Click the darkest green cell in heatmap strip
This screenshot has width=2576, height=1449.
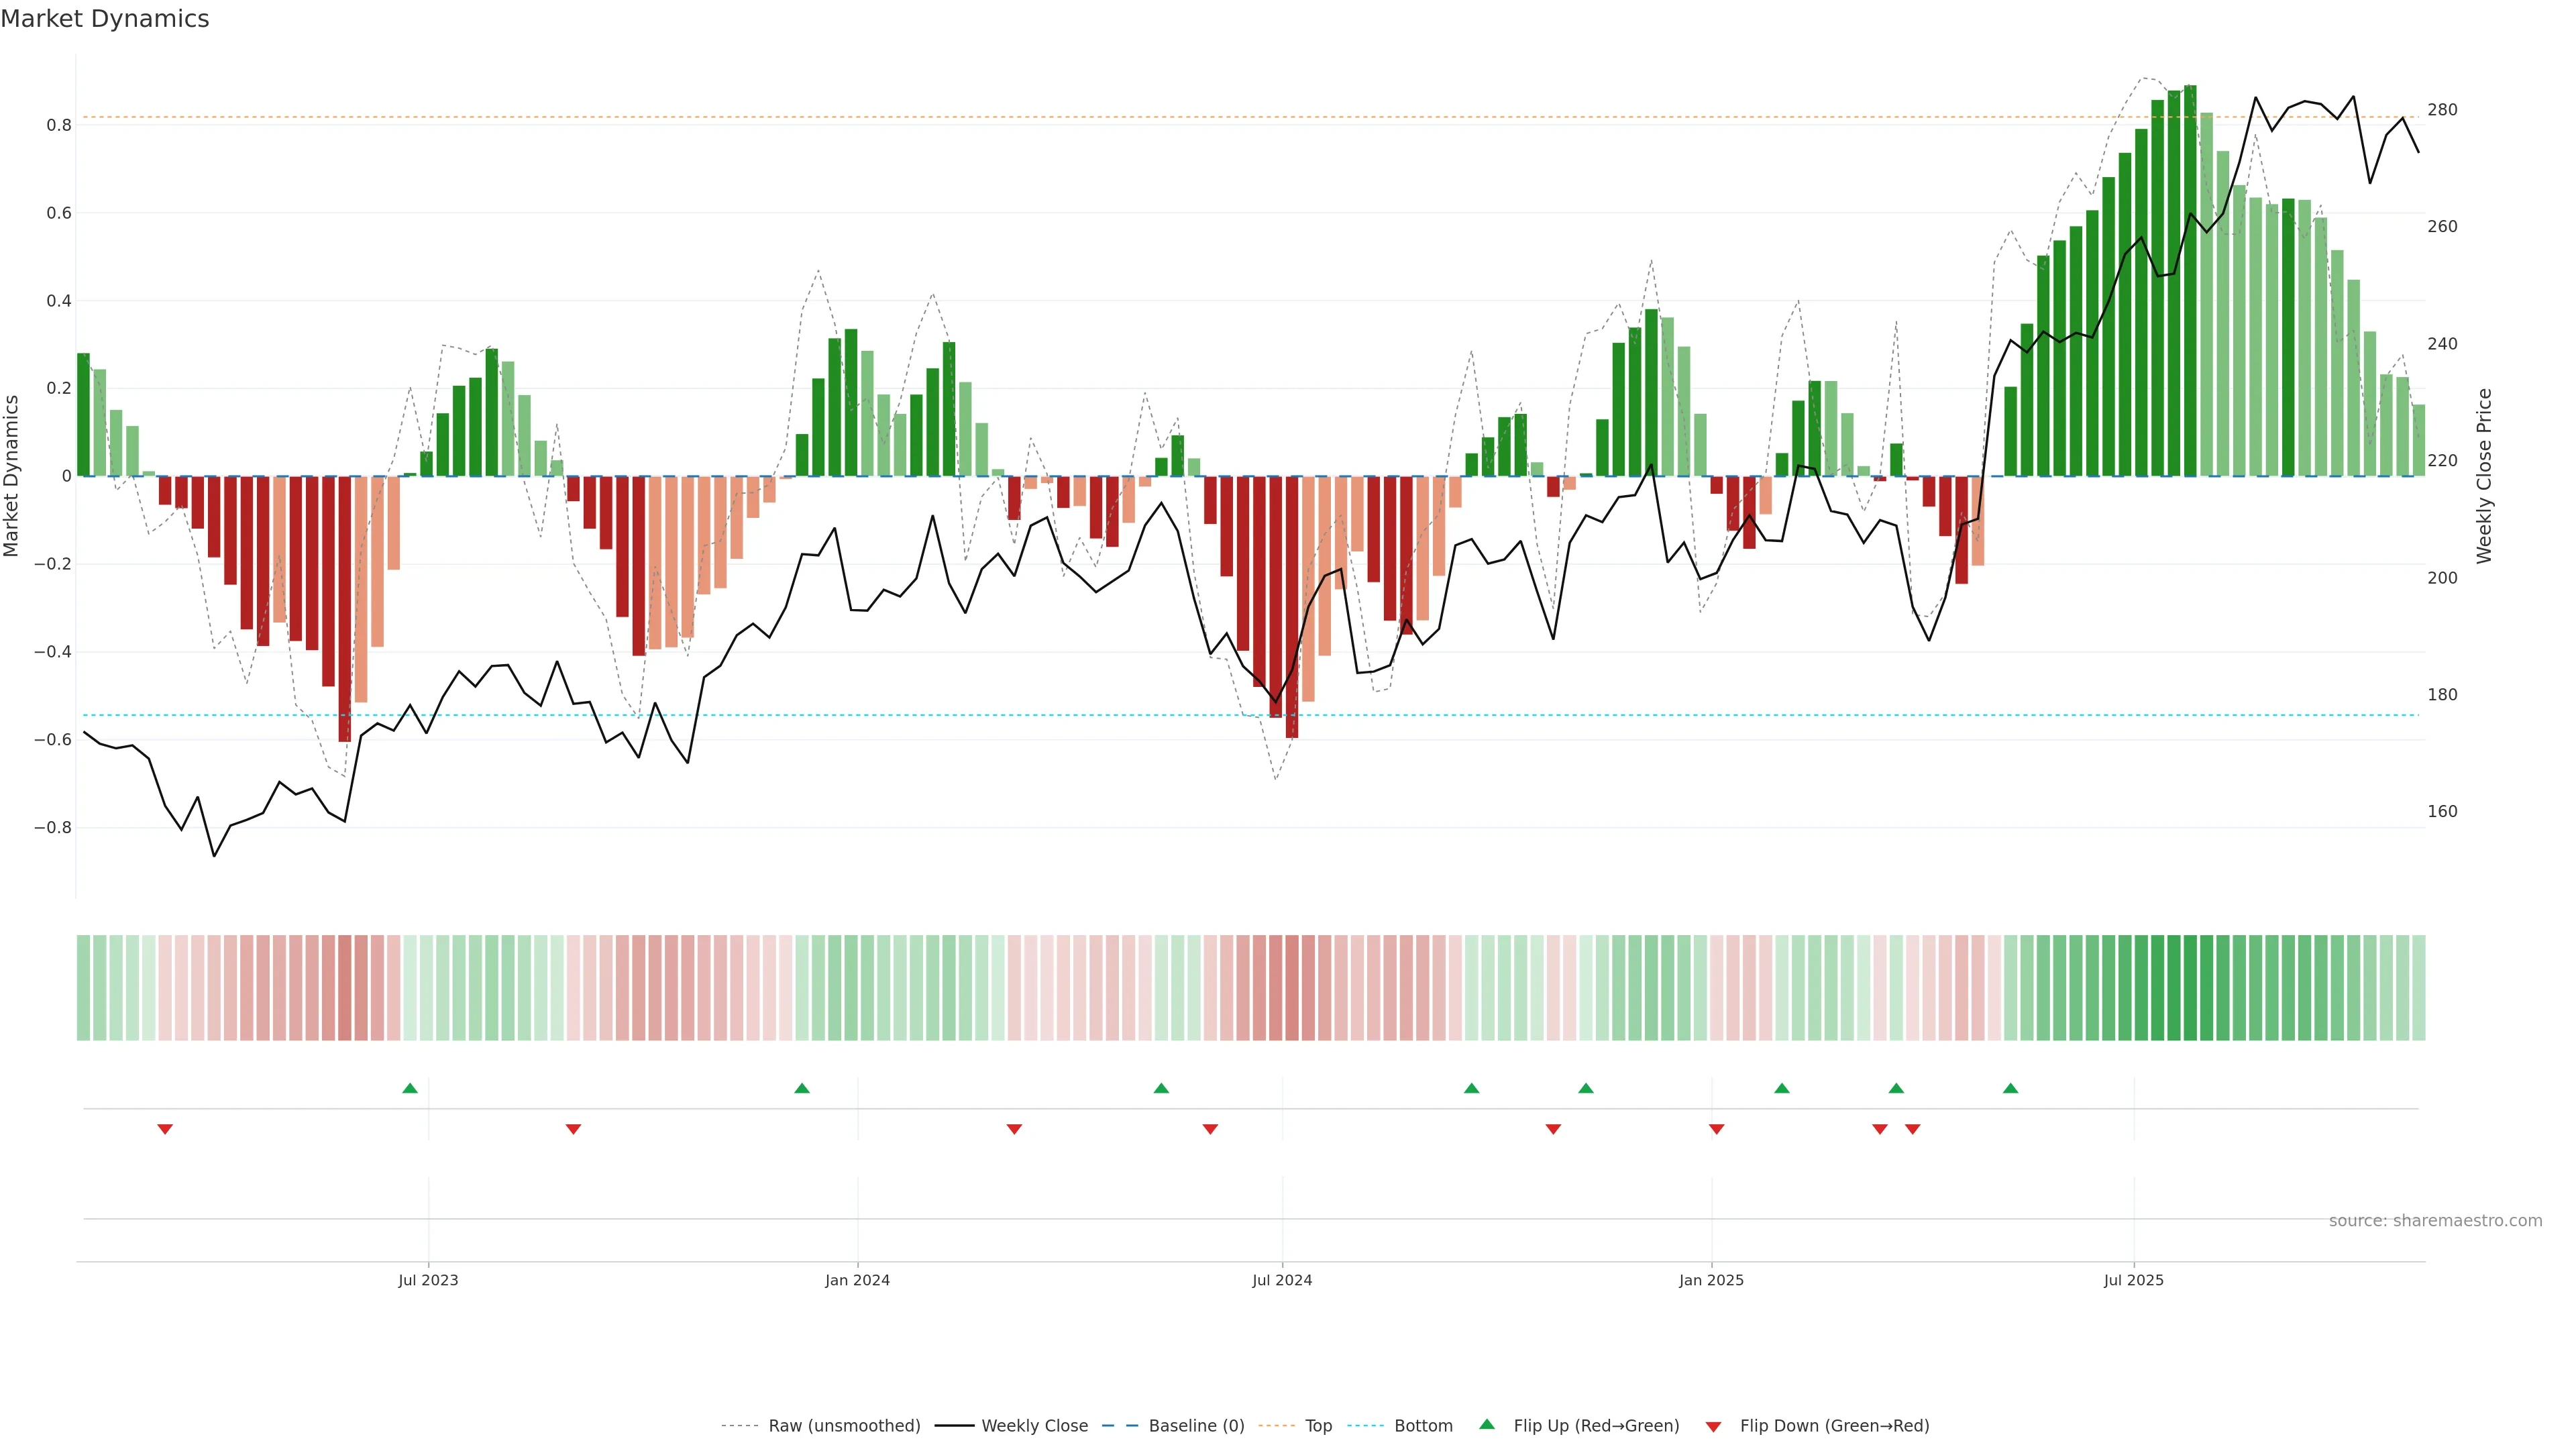tap(2190, 988)
